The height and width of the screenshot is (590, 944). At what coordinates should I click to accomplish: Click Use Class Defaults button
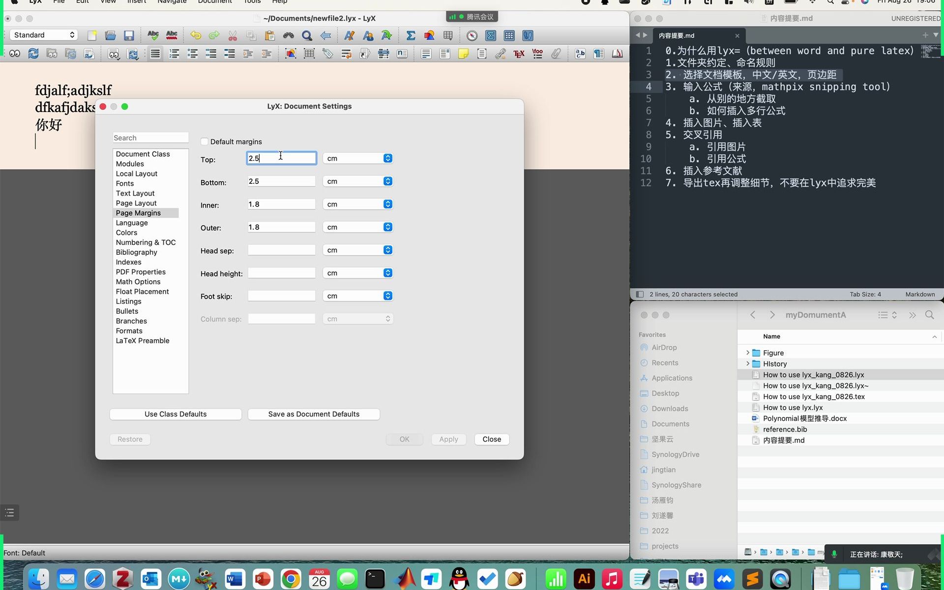175,413
